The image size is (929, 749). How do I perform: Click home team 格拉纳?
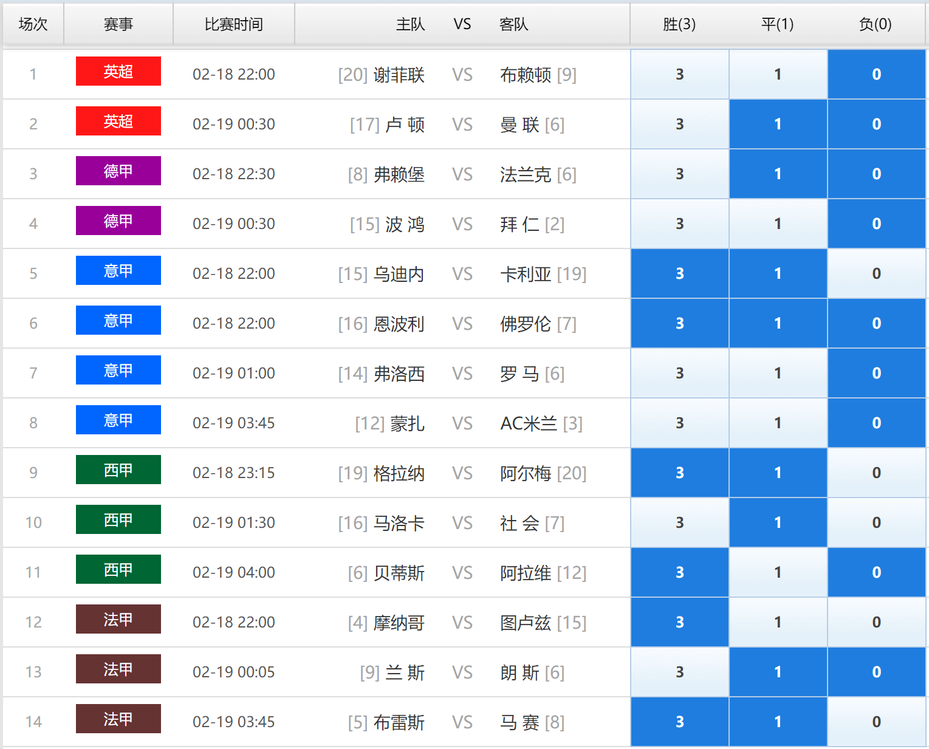point(399,473)
